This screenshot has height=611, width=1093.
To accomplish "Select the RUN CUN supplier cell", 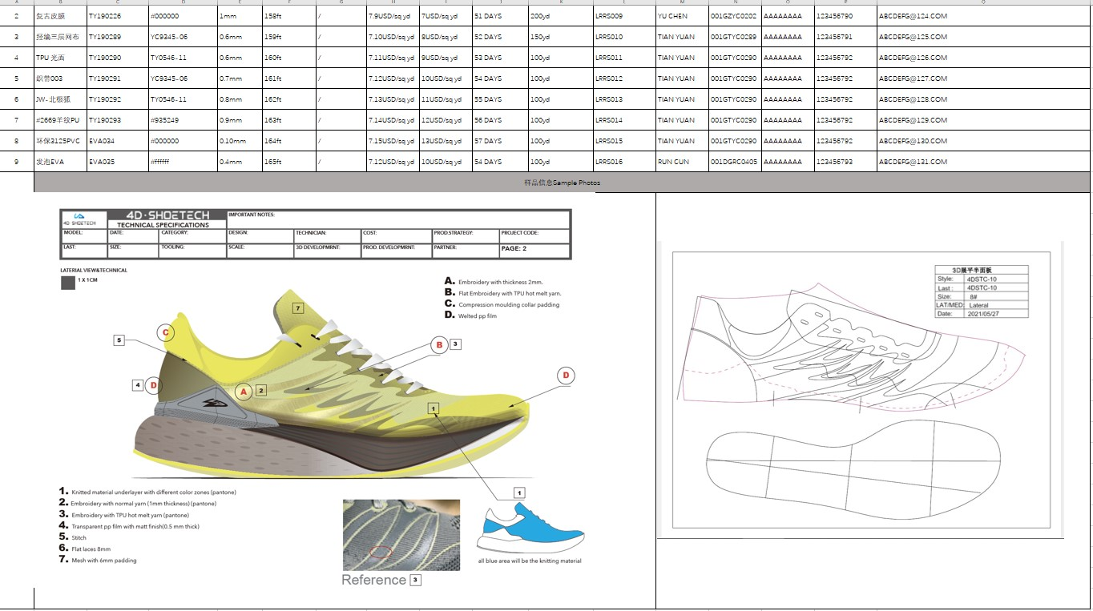I will click(x=682, y=162).
